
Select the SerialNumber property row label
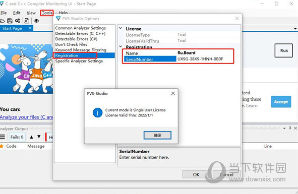tap(150, 59)
